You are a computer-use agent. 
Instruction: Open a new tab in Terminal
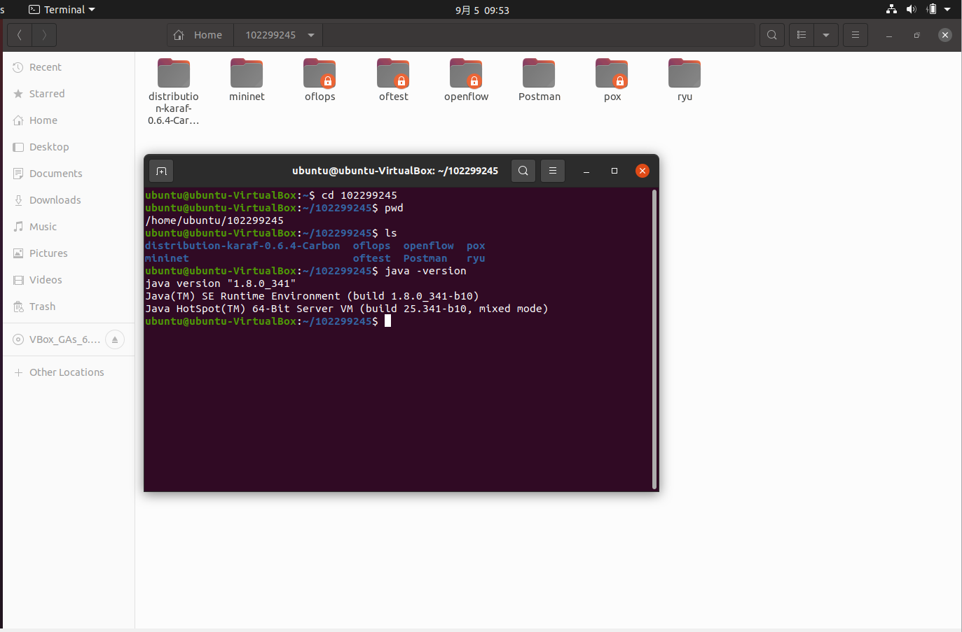161,171
